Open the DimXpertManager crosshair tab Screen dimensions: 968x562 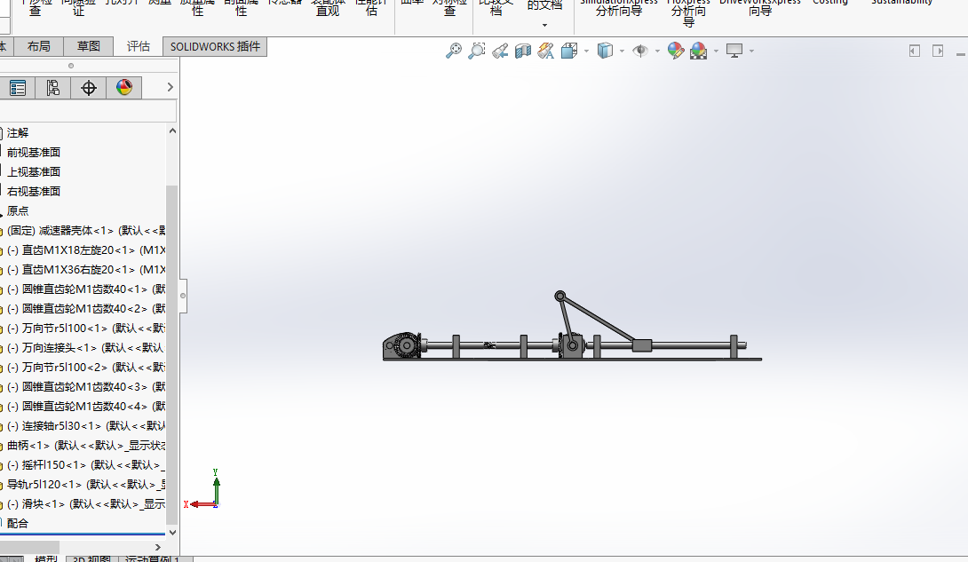pos(88,88)
